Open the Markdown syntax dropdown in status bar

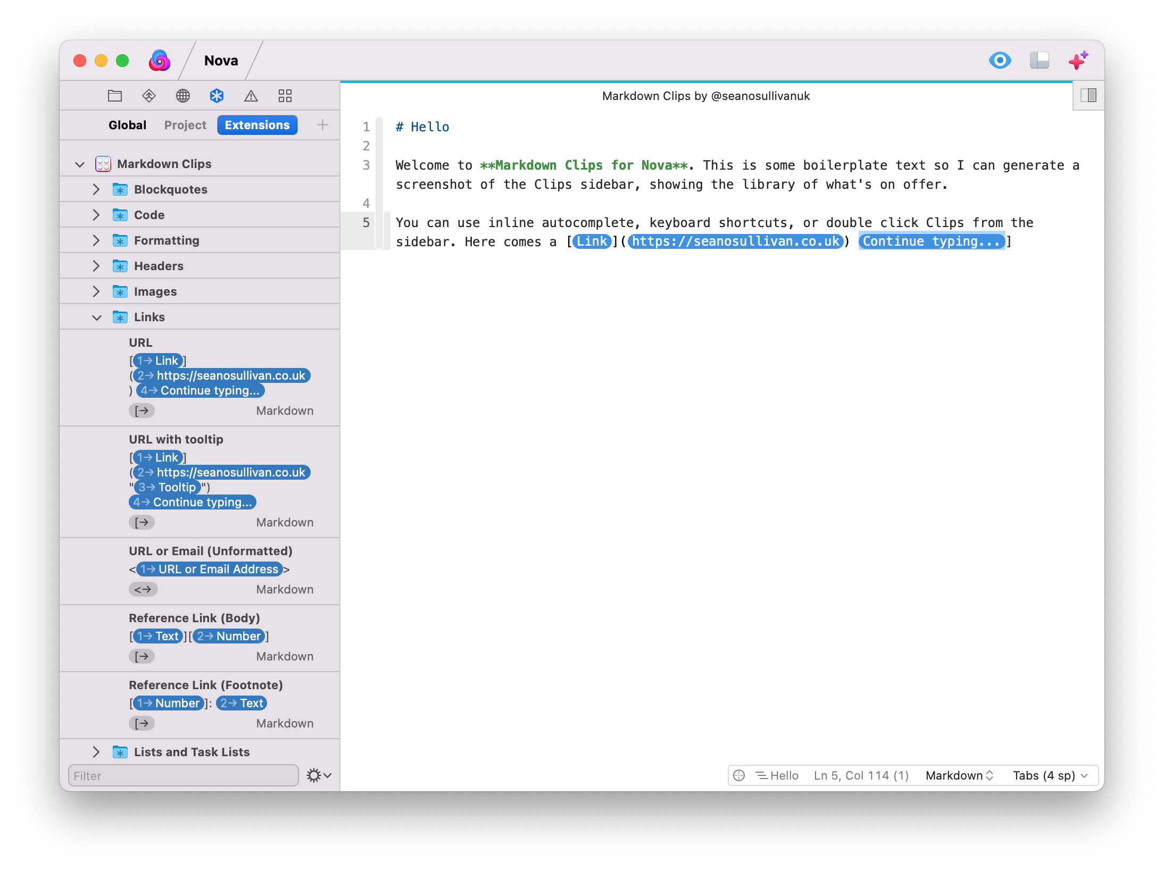[x=959, y=775]
